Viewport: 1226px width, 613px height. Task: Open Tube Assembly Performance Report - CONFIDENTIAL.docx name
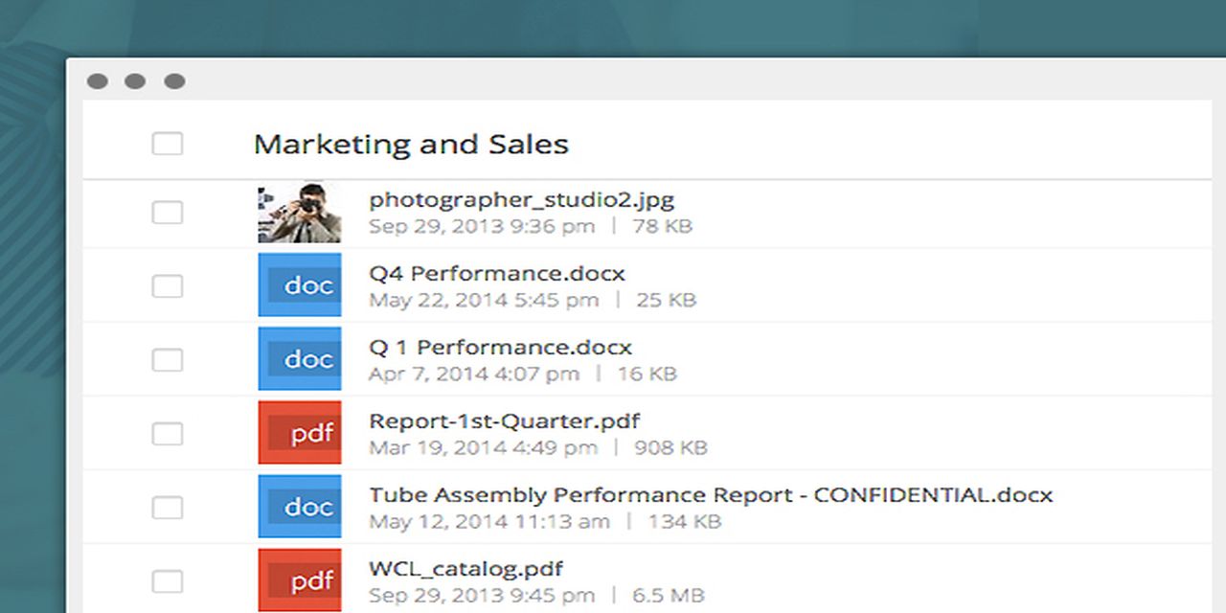[x=710, y=495]
